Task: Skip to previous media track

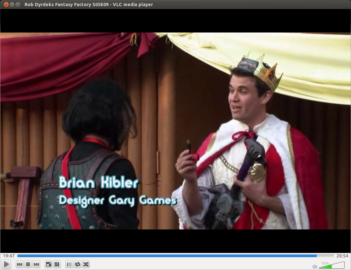Action: (20, 265)
